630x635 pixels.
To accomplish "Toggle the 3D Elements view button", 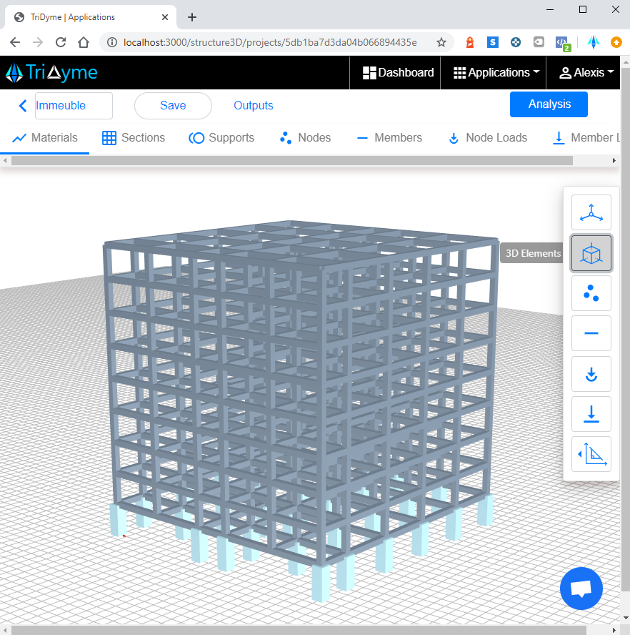I will [x=591, y=254].
